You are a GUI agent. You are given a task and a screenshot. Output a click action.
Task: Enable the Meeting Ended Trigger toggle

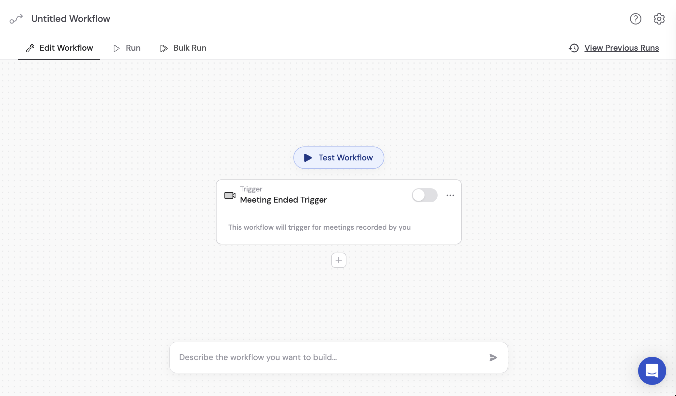(425, 195)
